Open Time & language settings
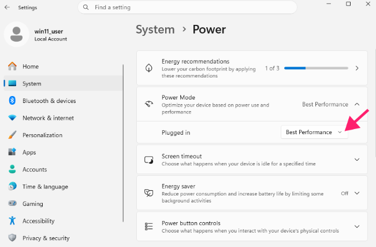The width and height of the screenshot is (376, 247). point(64,186)
